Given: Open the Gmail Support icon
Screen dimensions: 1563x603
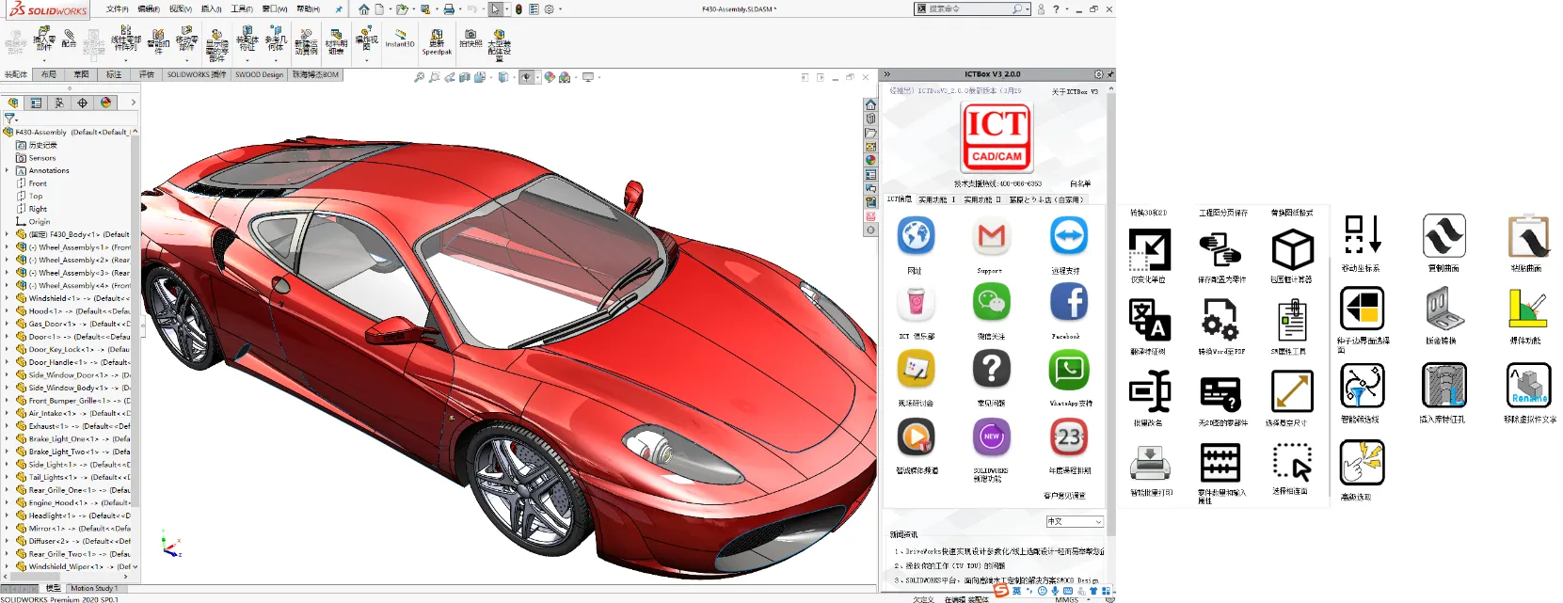Looking at the screenshot, I should 991,236.
